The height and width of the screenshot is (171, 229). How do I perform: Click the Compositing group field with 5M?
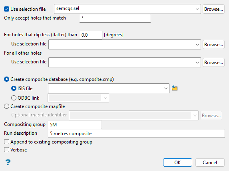pyautogui.click(x=75, y=125)
